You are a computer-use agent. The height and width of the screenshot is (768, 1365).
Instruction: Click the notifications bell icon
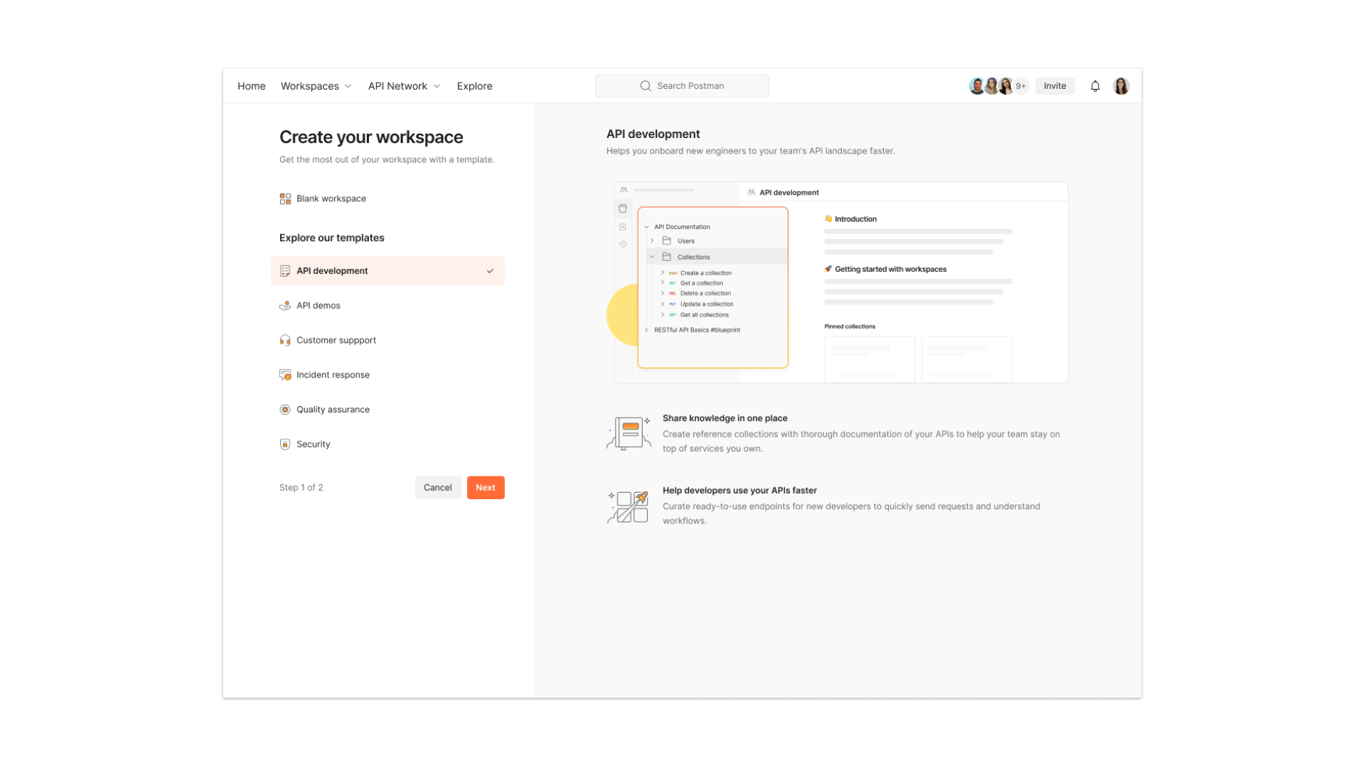pos(1095,86)
